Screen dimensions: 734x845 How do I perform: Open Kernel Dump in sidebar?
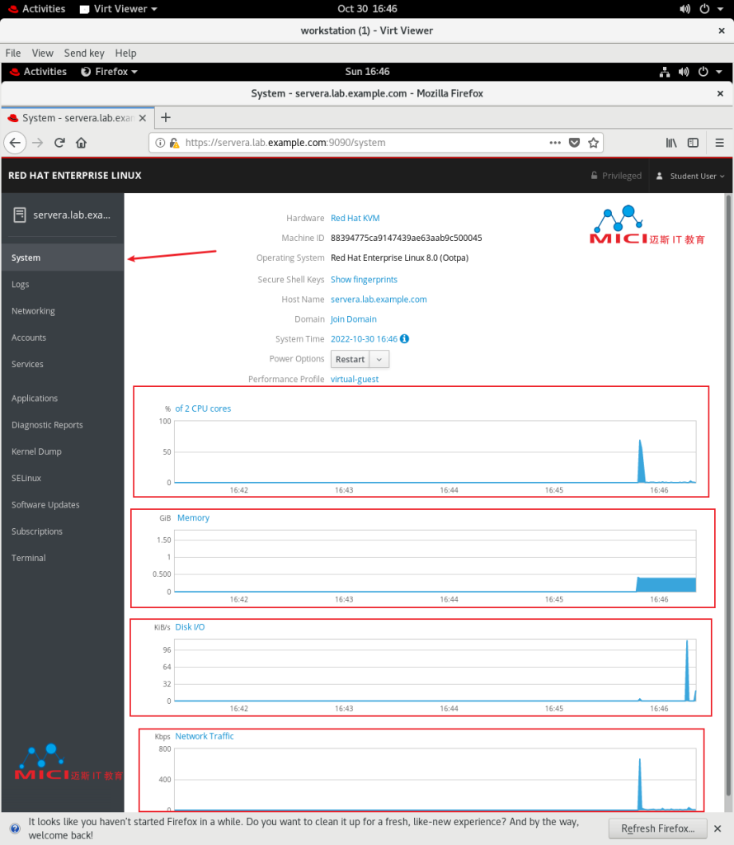(63, 451)
